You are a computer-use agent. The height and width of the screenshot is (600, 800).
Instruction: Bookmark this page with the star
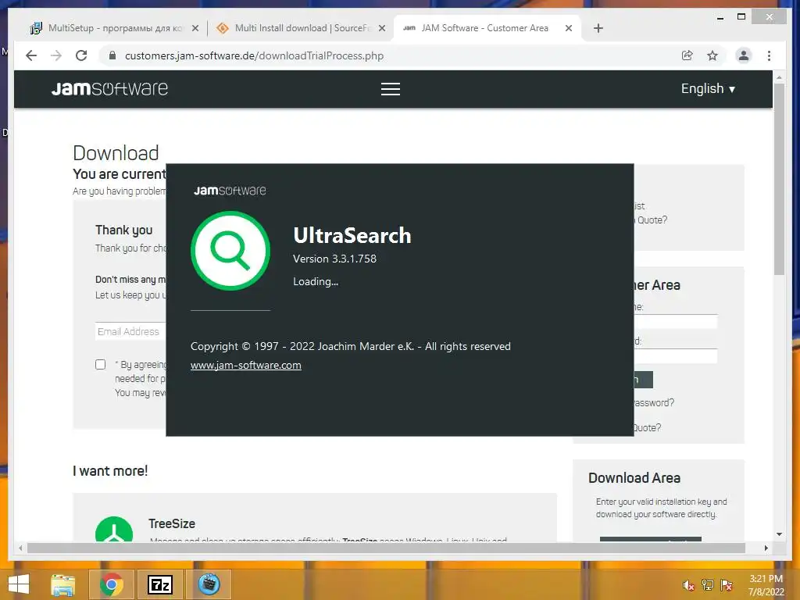click(x=712, y=55)
